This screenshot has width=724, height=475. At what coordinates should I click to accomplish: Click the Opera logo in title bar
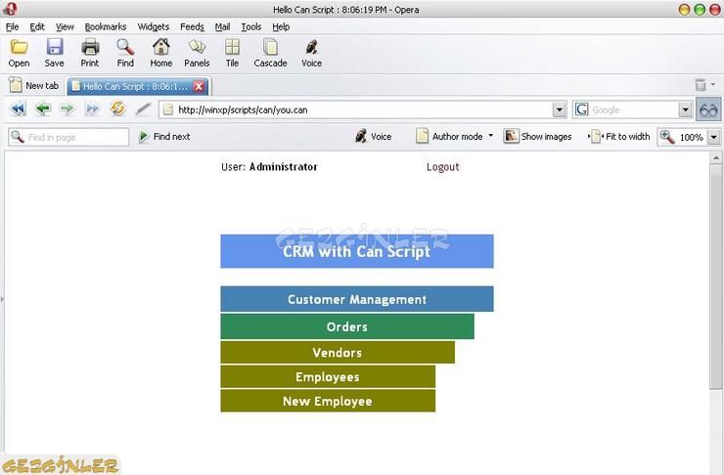click(10, 9)
